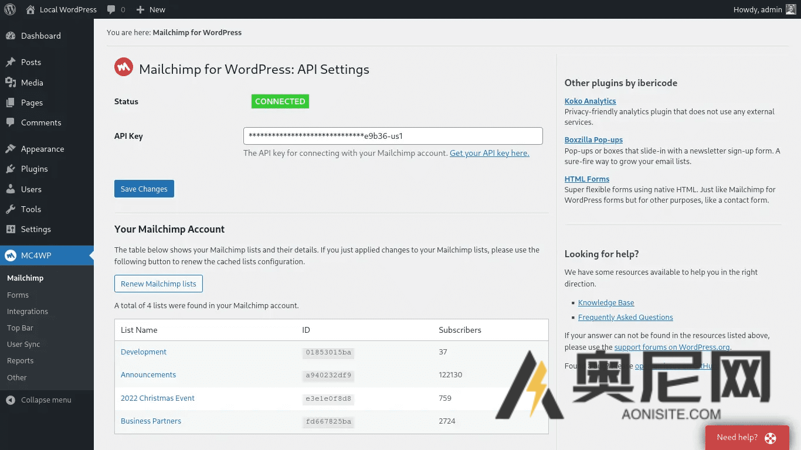This screenshot has height=450, width=801.
Task: Click the Media icon in sidebar
Action: [11, 83]
